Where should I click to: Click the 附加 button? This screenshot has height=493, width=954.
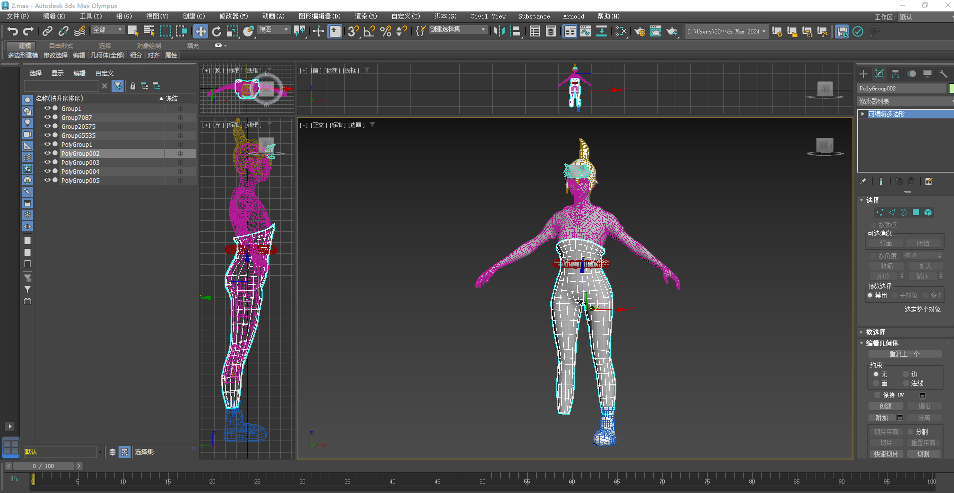[x=881, y=418]
